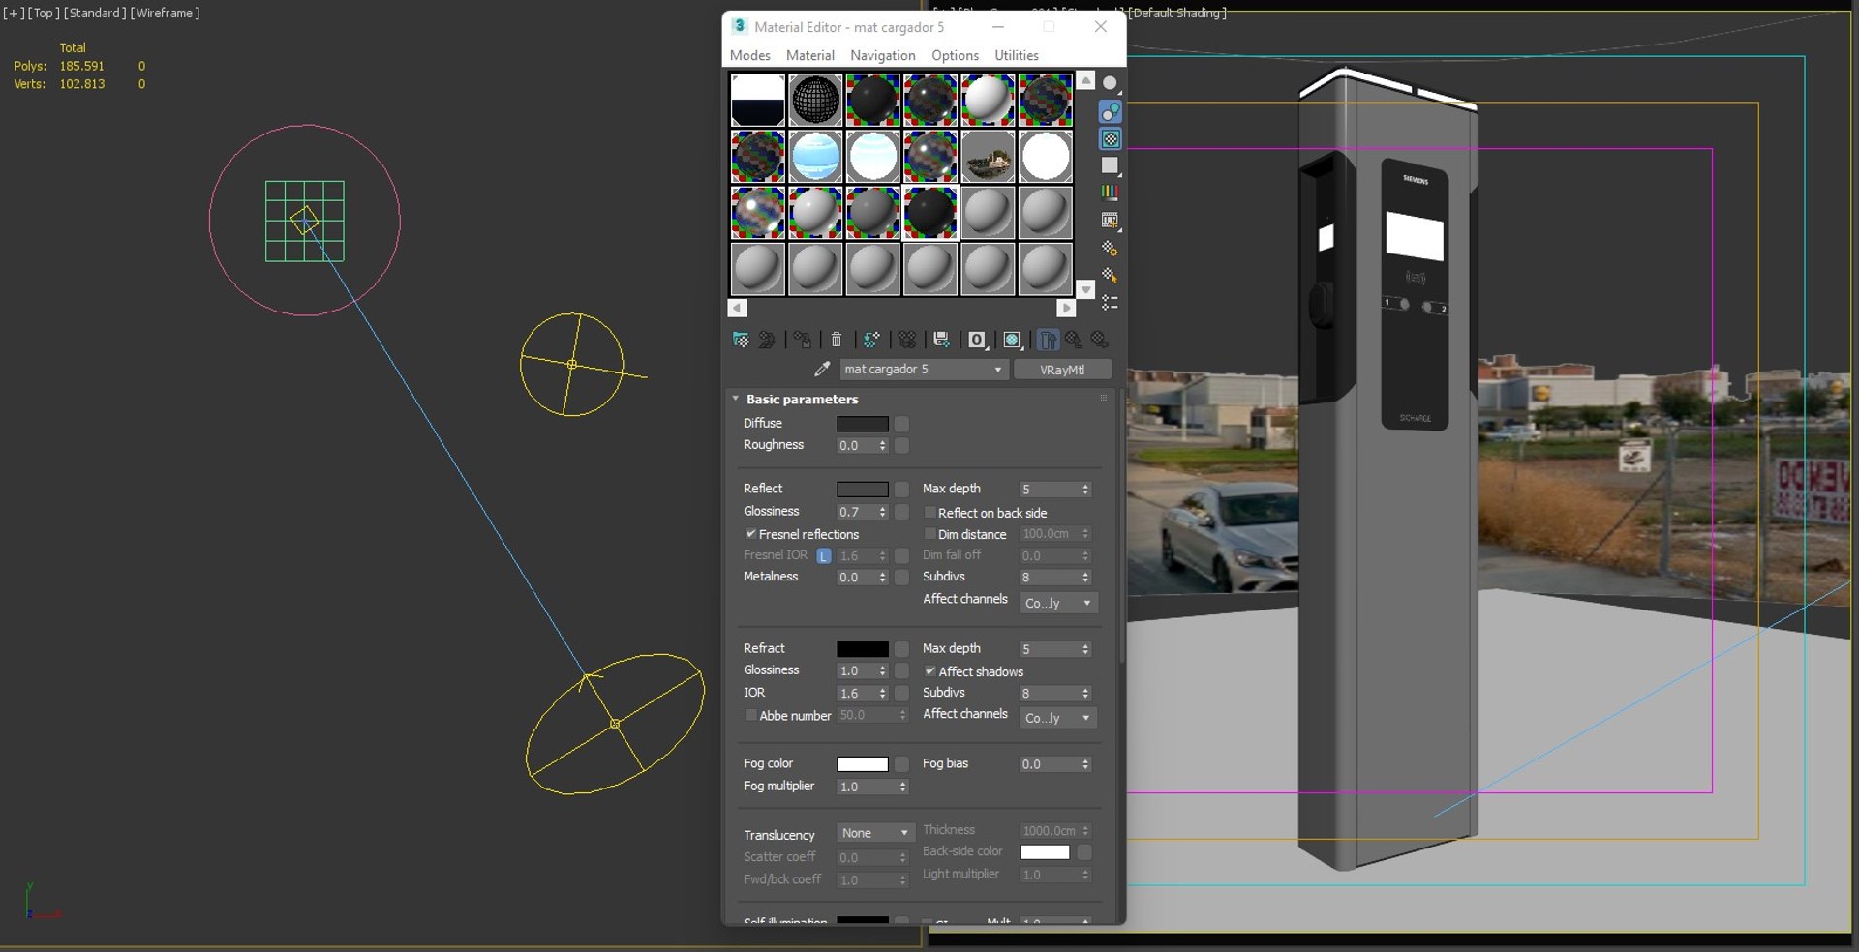Click Assign Material to Selection icon
1859x952 pixels.
[x=802, y=340]
